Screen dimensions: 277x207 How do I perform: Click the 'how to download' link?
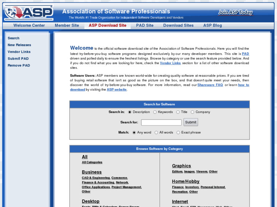(243, 85)
